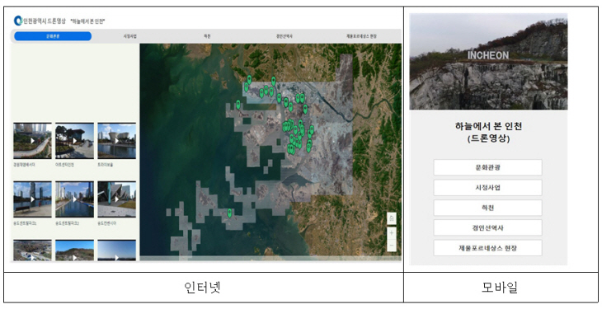Tap the mobile 경인선역사 button
Image resolution: width=602 pixels, height=309 pixels.
point(487,227)
